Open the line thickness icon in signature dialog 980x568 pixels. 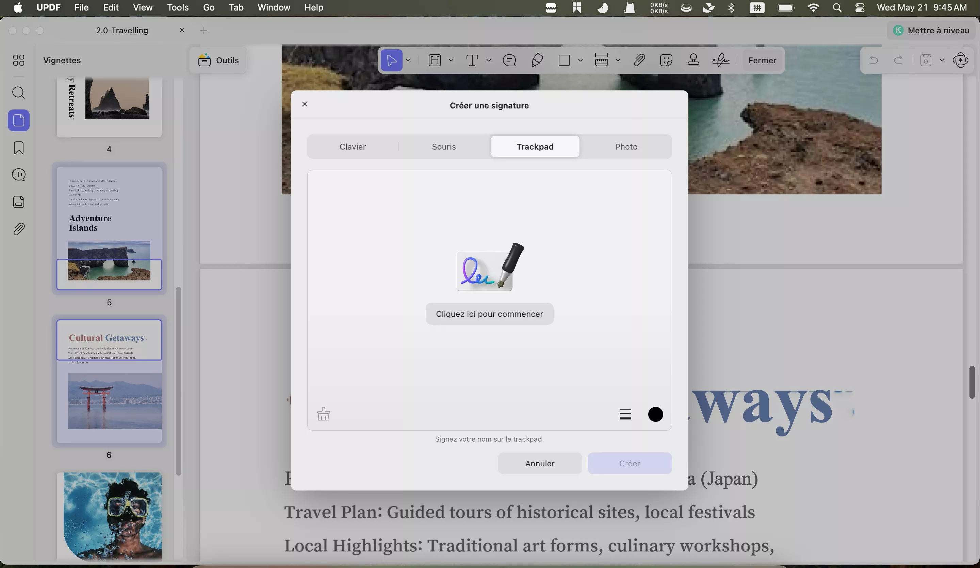[x=625, y=414]
